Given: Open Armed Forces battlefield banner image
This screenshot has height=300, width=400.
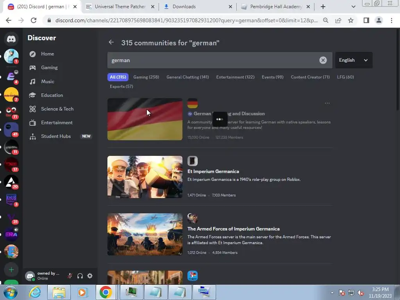Looking at the screenshot, I should pyautogui.click(x=145, y=234).
